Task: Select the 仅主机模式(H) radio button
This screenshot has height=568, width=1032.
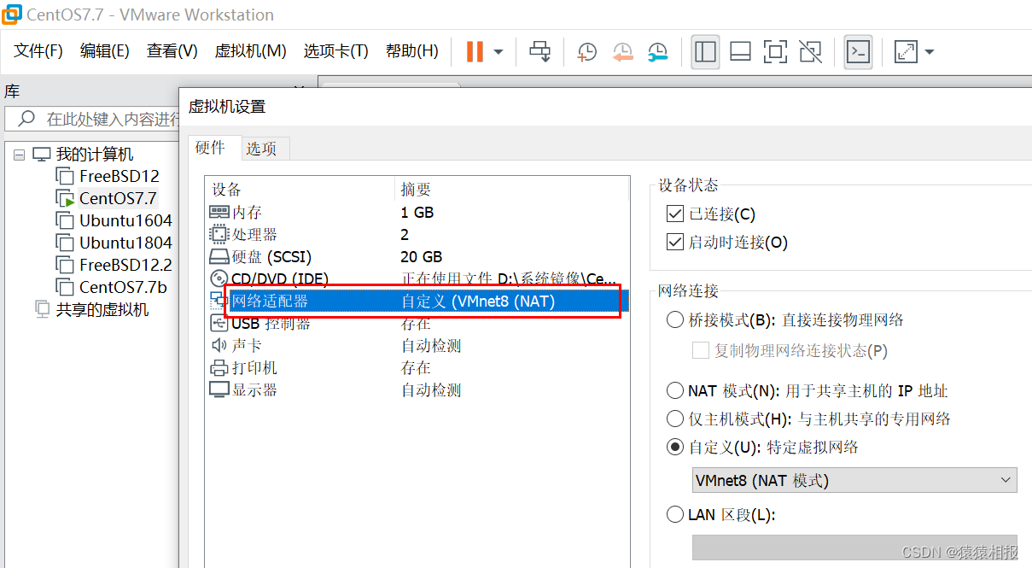Action: (x=675, y=419)
